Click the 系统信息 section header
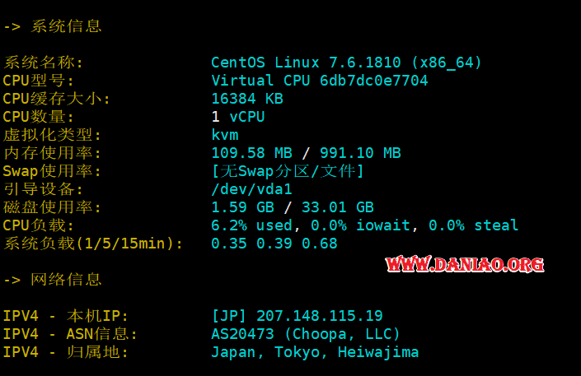Image resolution: width=581 pixels, height=376 pixels. tap(66, 26)
